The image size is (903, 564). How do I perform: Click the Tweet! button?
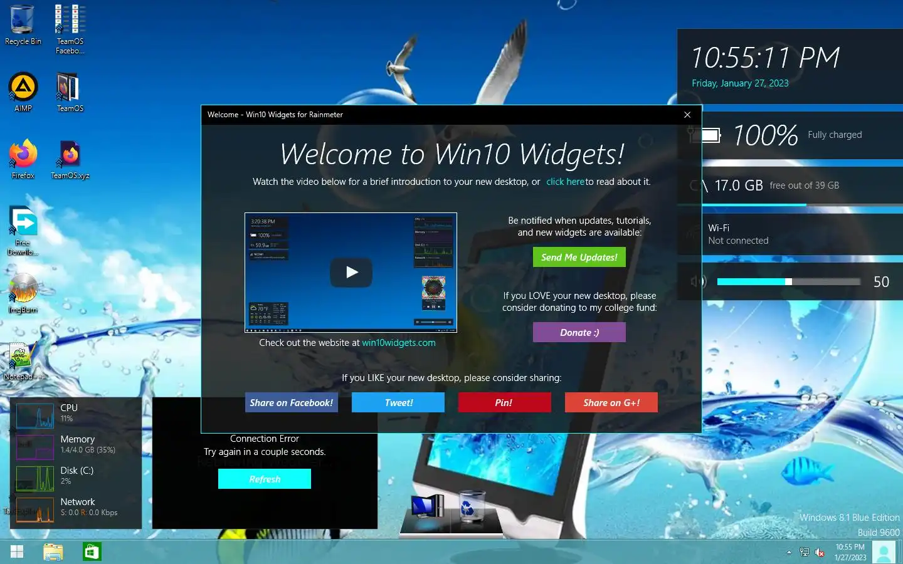click(398, 402)
